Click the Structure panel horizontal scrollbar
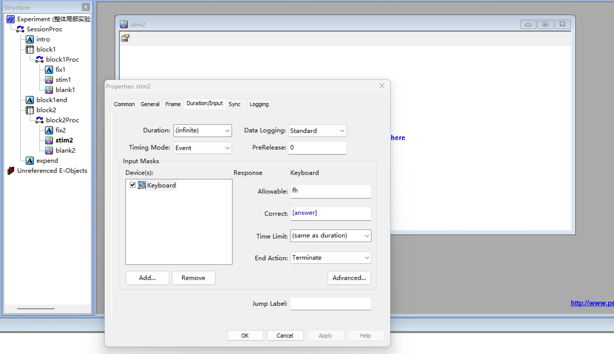The width and height of the screenshot is (614, 354). tap(36, 309)
